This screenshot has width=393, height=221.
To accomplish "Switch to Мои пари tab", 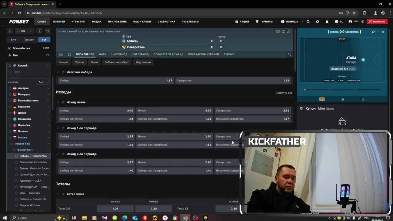I will pyautogui.click(x=326, y=108).
